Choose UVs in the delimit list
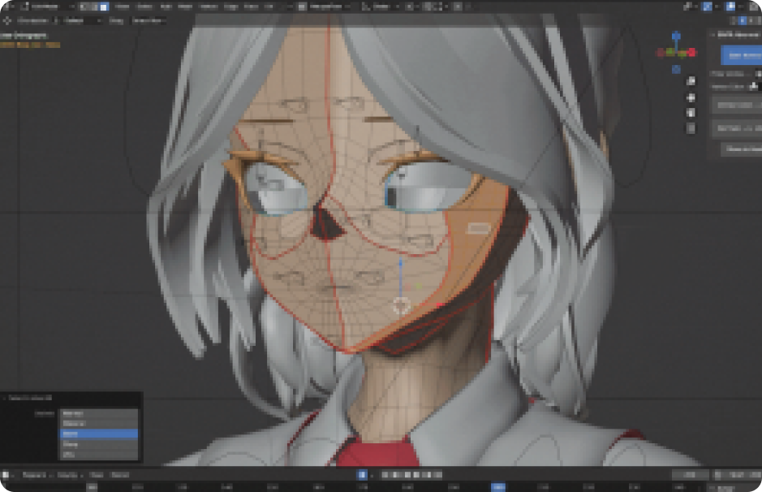Image resolution: width=762 pixels, height=492 pixels. point(99,454)
